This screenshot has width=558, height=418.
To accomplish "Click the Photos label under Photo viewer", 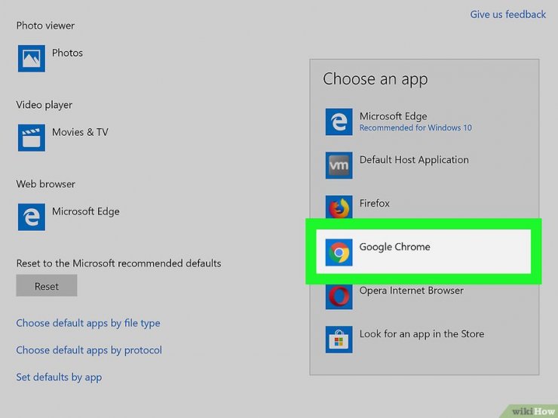I will coord(67,53).
